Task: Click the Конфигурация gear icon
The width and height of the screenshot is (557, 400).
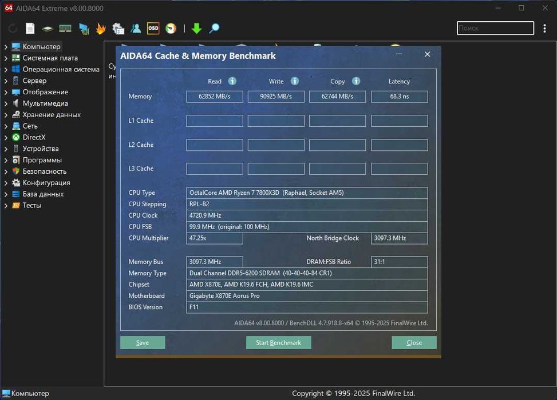Action: pos(15,183)
